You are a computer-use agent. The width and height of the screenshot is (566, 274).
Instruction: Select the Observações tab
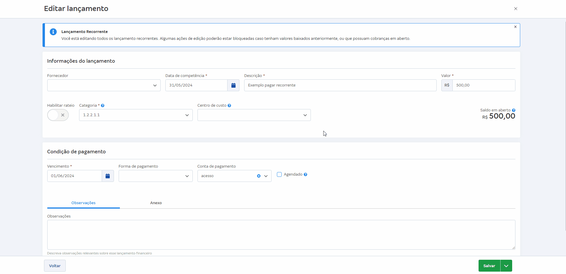coord(83,203)
